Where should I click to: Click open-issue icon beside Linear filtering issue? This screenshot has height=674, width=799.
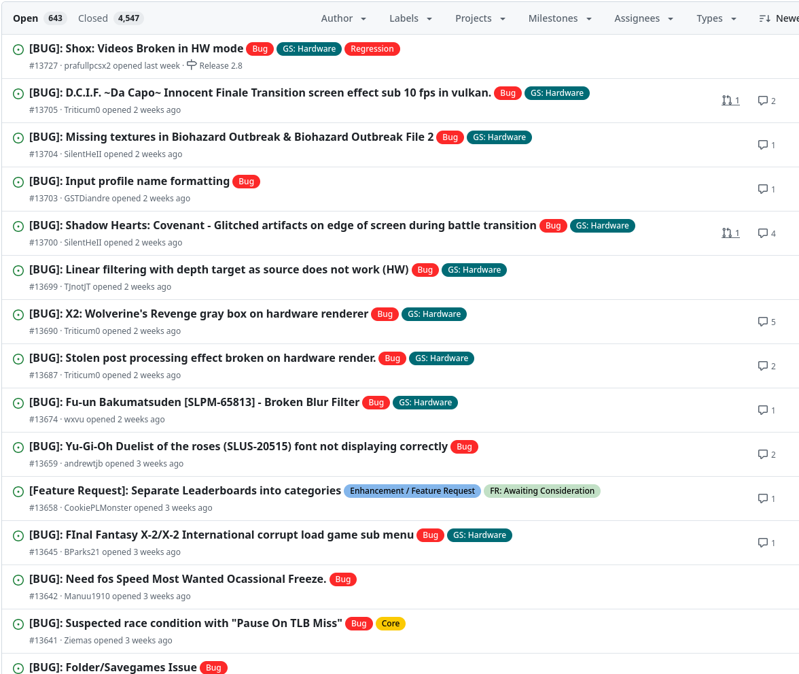pos(18,271)
